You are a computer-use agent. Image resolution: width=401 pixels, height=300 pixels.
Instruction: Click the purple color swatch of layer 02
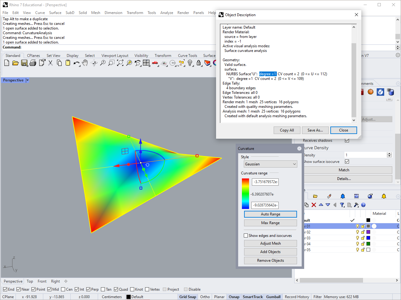(368, 232)
